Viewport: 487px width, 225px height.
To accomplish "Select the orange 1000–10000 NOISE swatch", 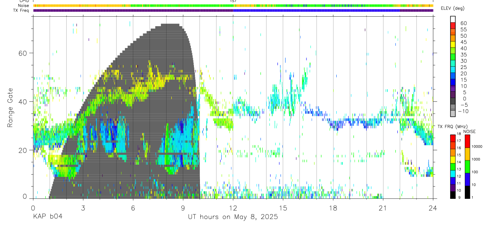I will 467,154.
